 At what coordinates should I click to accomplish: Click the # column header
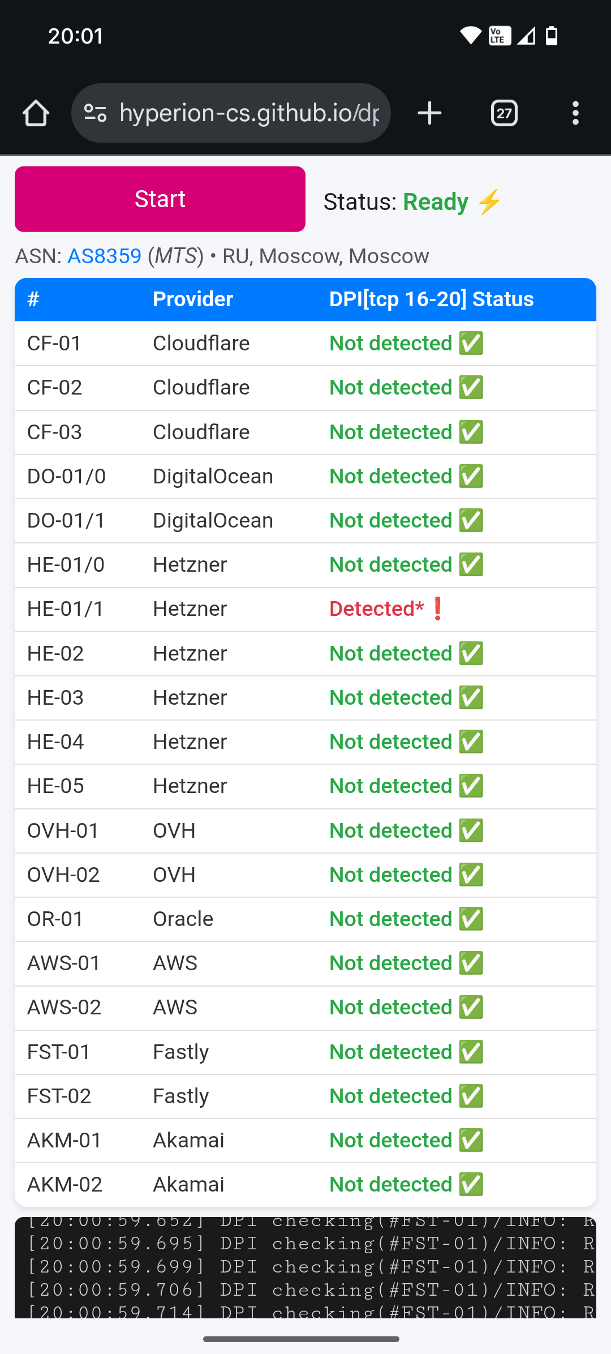click(x=33, y=299)
